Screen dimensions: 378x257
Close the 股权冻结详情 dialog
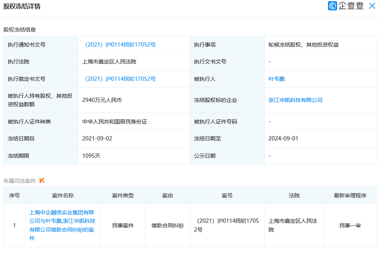click(x=372, y=6)
